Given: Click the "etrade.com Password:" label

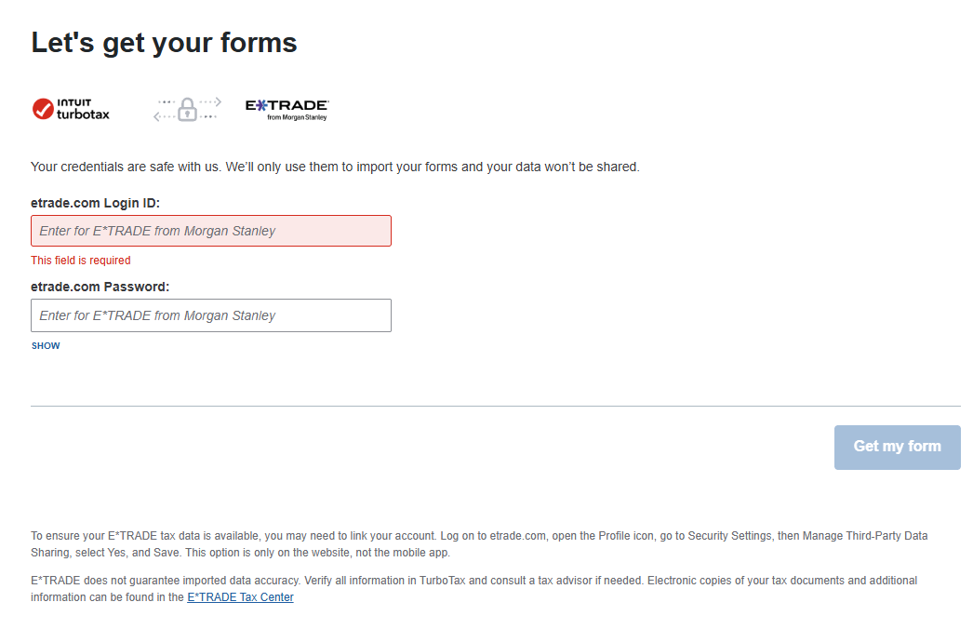Looking at the screenshot, I should [x=100, y=287].
